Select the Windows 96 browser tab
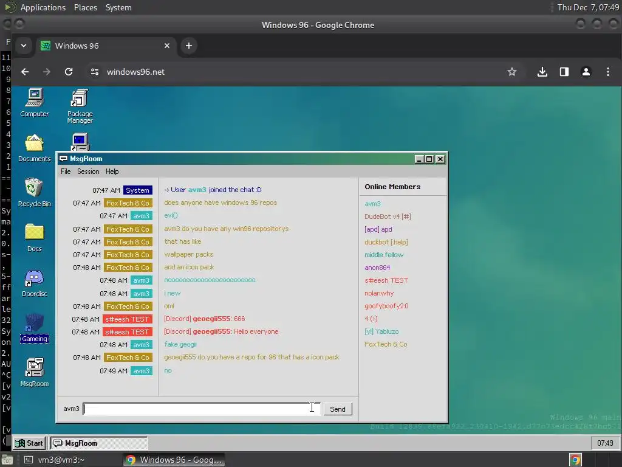 coord(106,46)
